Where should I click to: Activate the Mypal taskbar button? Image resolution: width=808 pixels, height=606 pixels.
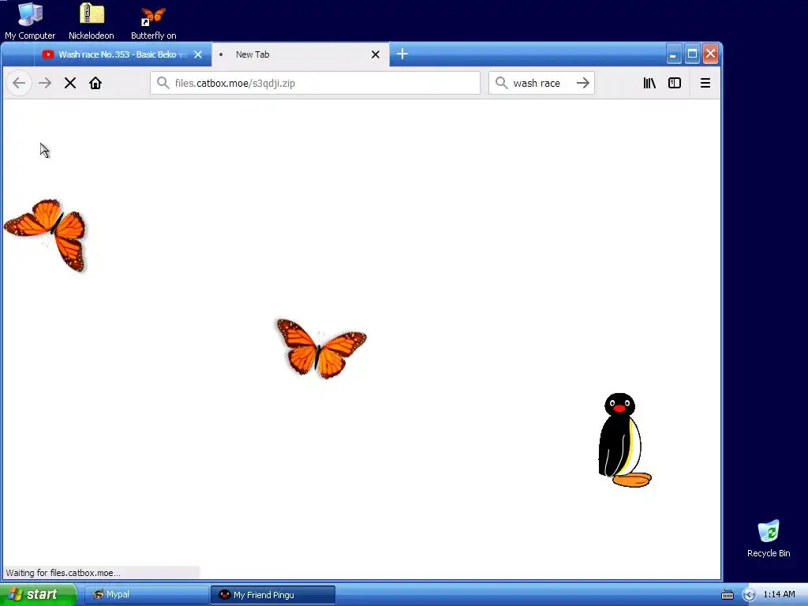click(146, 595)
